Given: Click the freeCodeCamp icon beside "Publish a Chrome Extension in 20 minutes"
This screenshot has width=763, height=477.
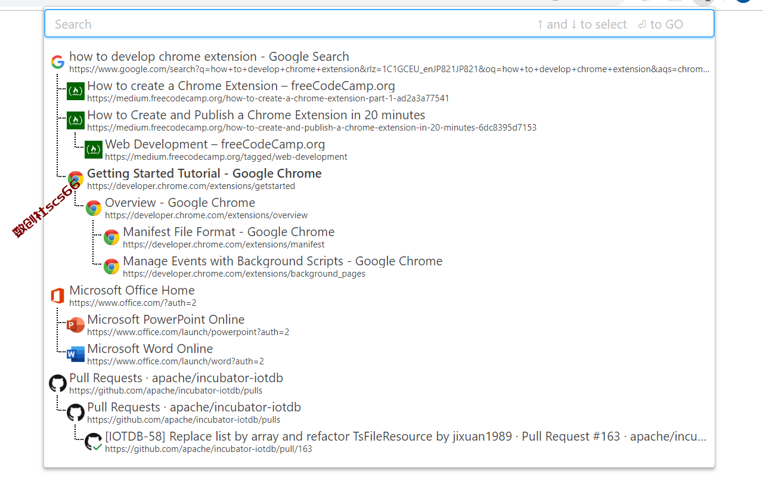Looking at the screenshot, I should (76, 120).
